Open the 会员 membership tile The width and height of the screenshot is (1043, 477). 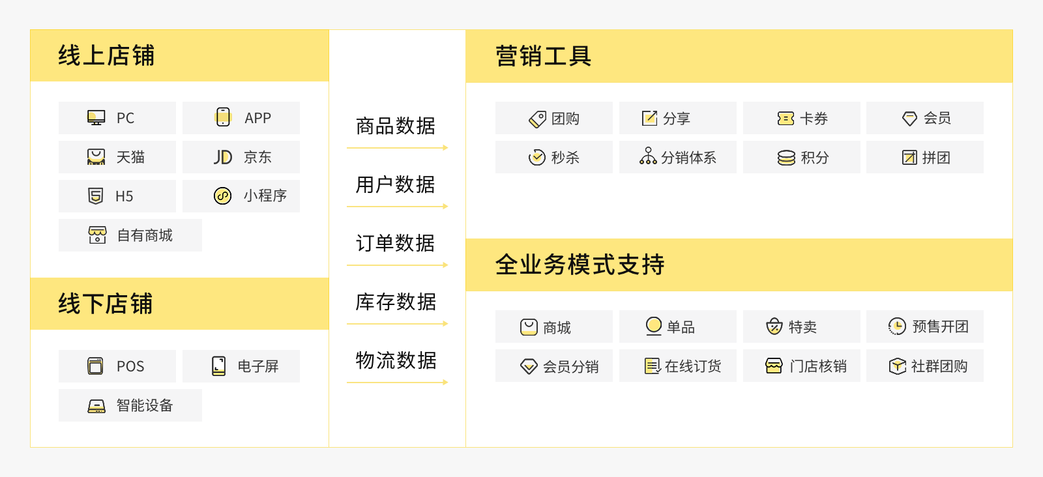[925, 118]
